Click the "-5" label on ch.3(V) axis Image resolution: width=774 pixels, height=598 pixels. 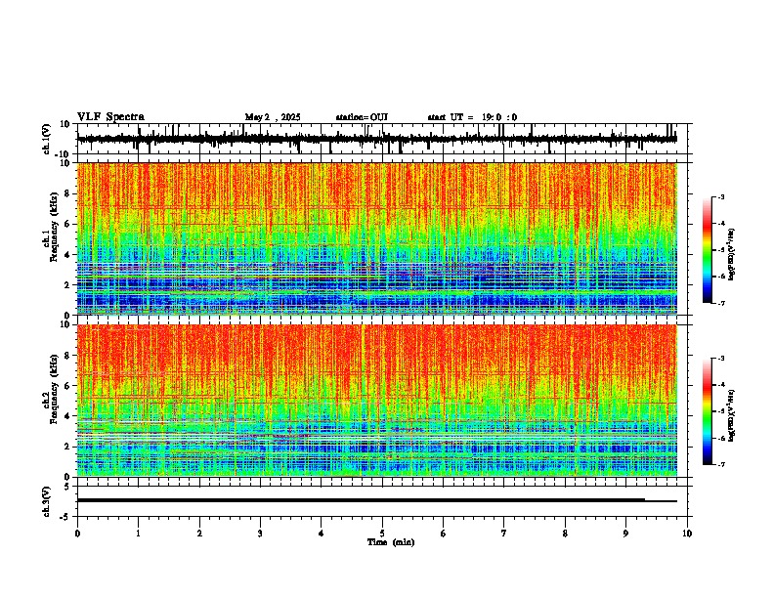coord(65,517)
